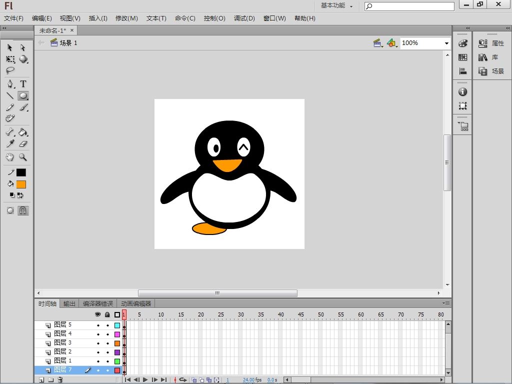Select the Line tool
512x384 pixels.
(10, 95)
